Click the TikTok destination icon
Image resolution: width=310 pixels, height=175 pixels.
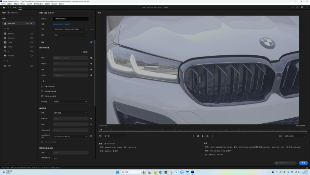5,43
